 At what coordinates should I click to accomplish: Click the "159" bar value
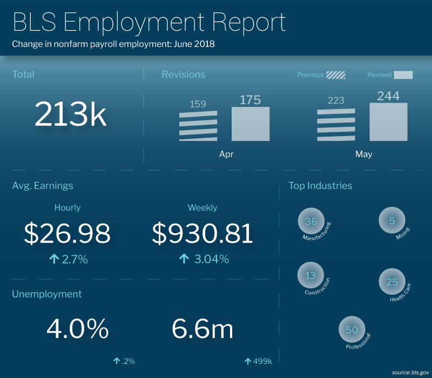click(198, 104)
